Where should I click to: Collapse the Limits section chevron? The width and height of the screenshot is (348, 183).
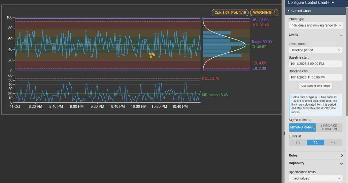341,35
